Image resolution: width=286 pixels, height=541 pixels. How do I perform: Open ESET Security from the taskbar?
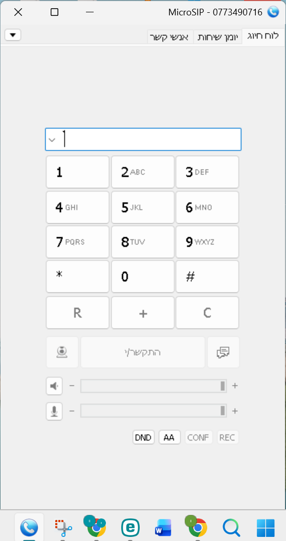point(130,527)
